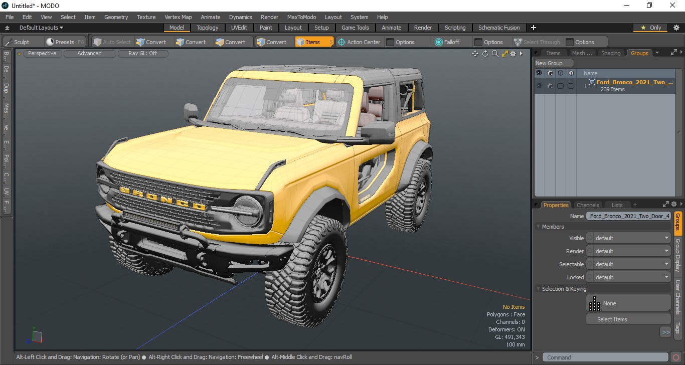
Task: Click the group icon of Ford_Bronco item
Action: [x=592, y=82]
